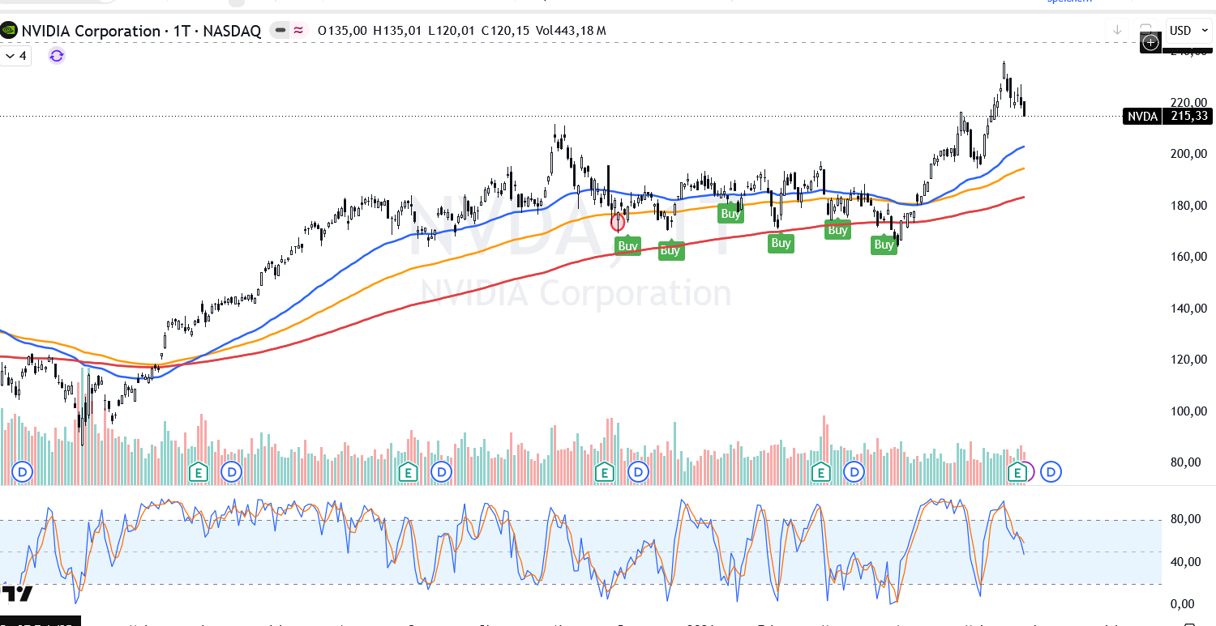Click the red circle marker on the candle
The image size is (1216, 626).
click(x=619, y=221)
